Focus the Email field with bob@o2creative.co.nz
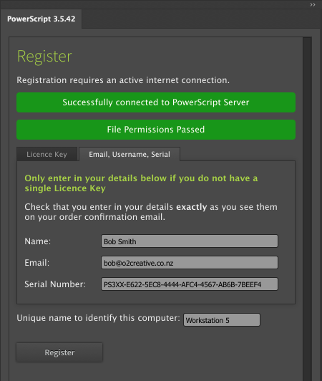 (x=190, y=262)
